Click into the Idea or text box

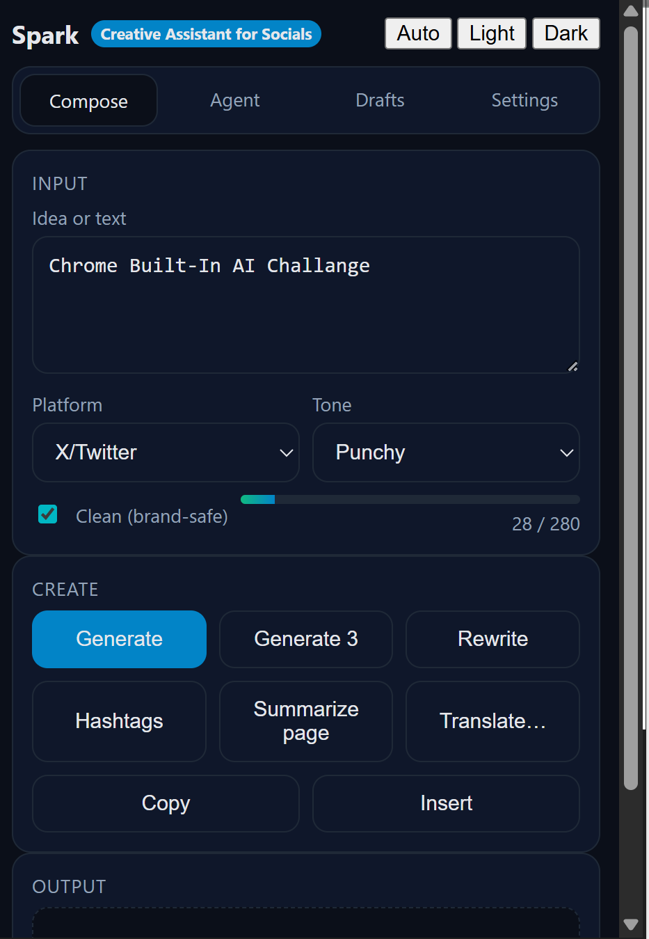[x=306, y=305]
